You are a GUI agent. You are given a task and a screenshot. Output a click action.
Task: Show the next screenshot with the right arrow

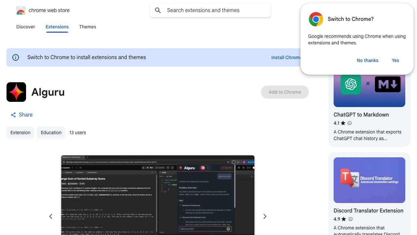pyautogui.click(x=265, y=216)
